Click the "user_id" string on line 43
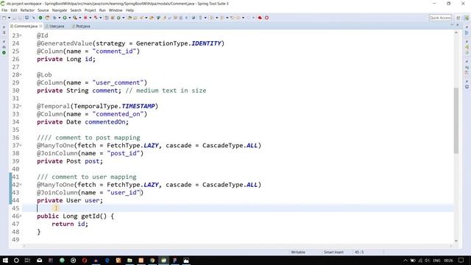 pyautogui.click(x=124, y=193)
